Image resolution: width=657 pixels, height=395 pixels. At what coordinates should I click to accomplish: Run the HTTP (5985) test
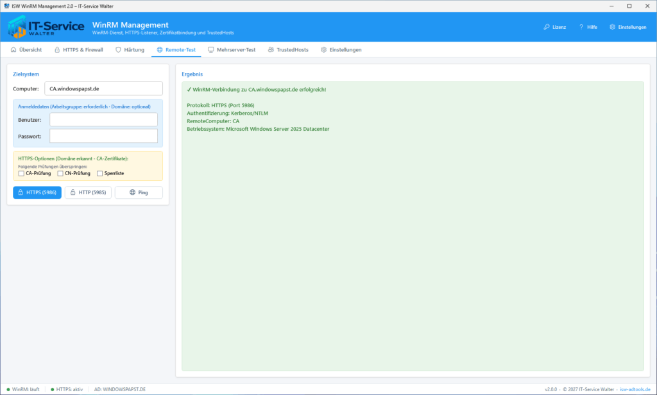click(88, 192)
